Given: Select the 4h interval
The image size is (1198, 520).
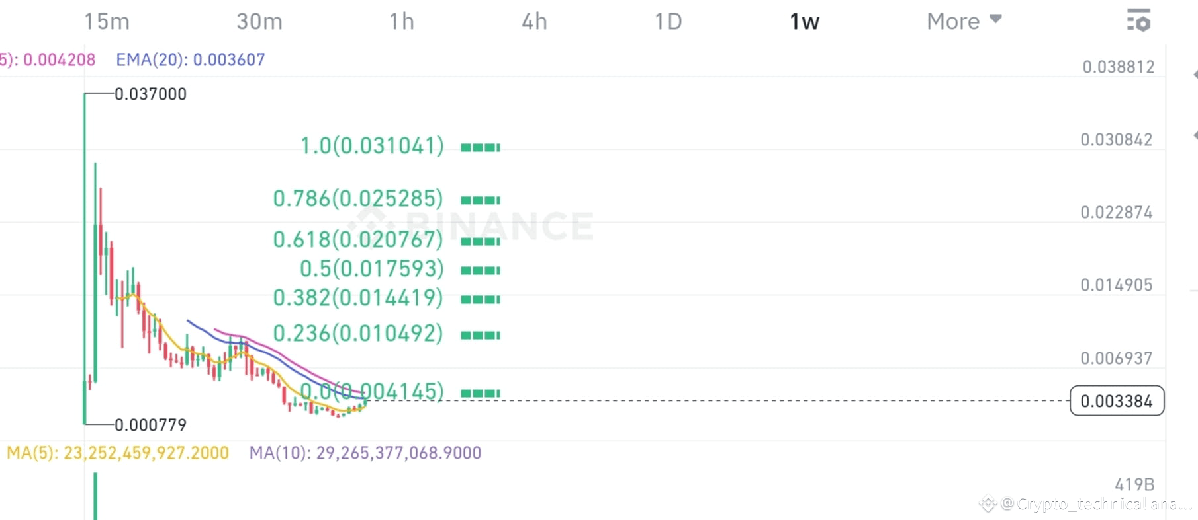Looking at the screenshot, I should pos(533,20).
